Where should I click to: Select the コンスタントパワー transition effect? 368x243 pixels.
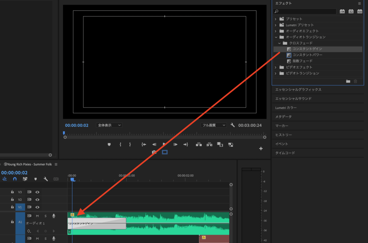click(307, 55)
